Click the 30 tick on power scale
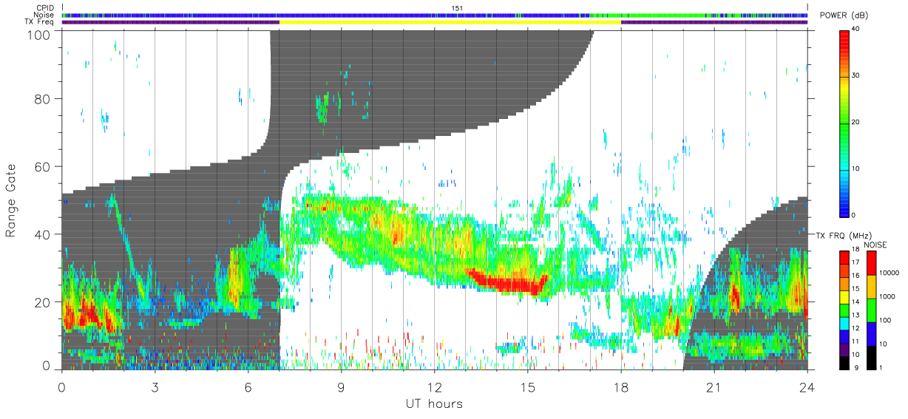The image size is (908, 419). tap(856, 76)
